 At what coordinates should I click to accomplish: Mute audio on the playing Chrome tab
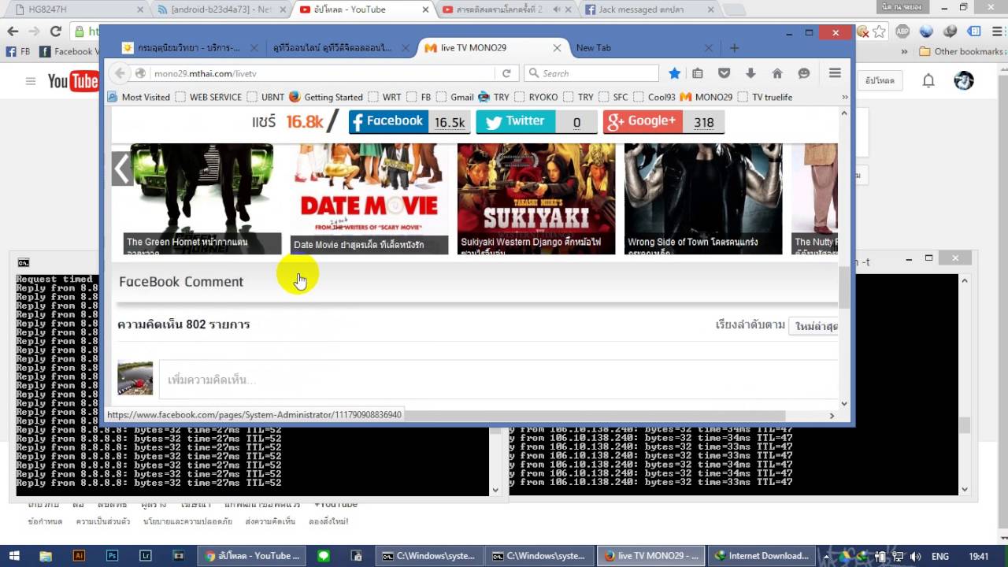click(557, 9)
